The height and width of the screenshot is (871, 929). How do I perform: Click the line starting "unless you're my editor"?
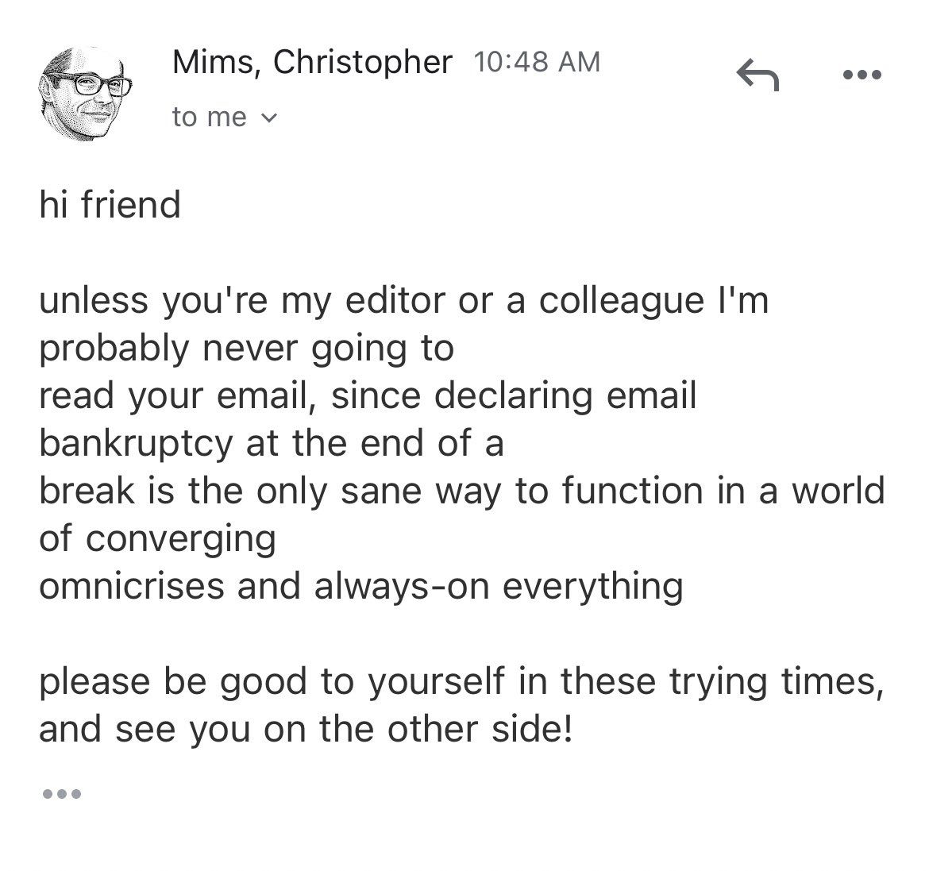(404, 300)
